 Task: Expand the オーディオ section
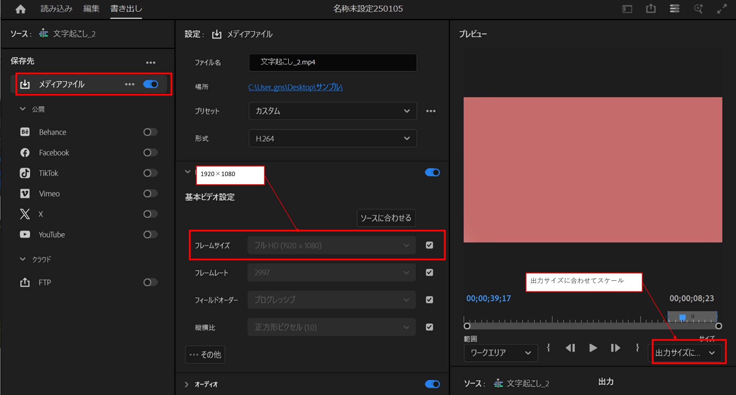(187, 384)
